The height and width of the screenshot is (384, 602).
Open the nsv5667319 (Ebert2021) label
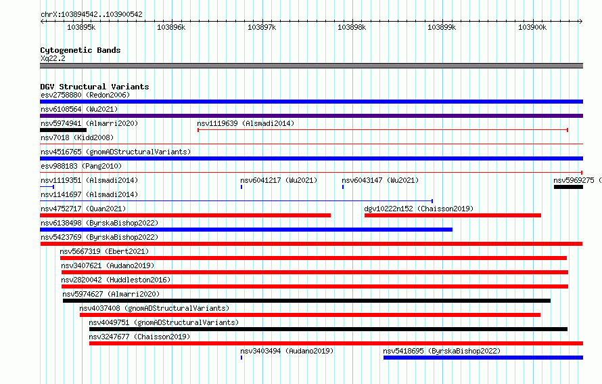point(104,251)
